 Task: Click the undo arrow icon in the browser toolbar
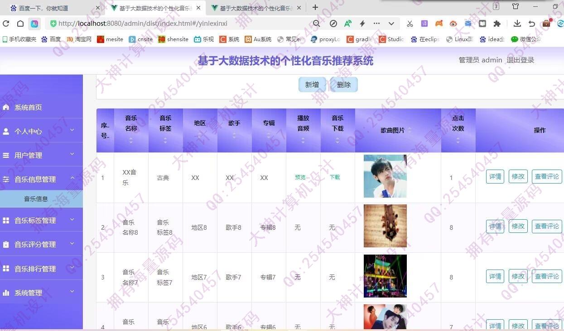click(532, 24)
